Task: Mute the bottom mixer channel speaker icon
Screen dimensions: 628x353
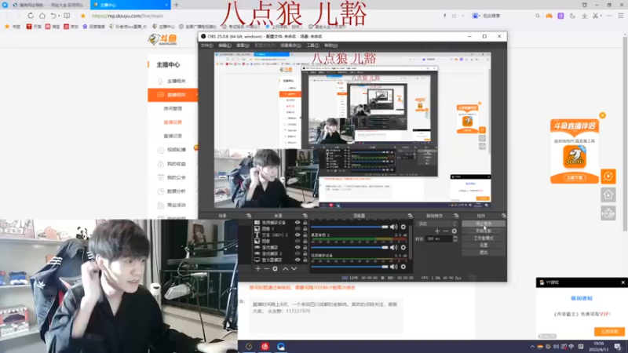Action: tap(394, 267)
